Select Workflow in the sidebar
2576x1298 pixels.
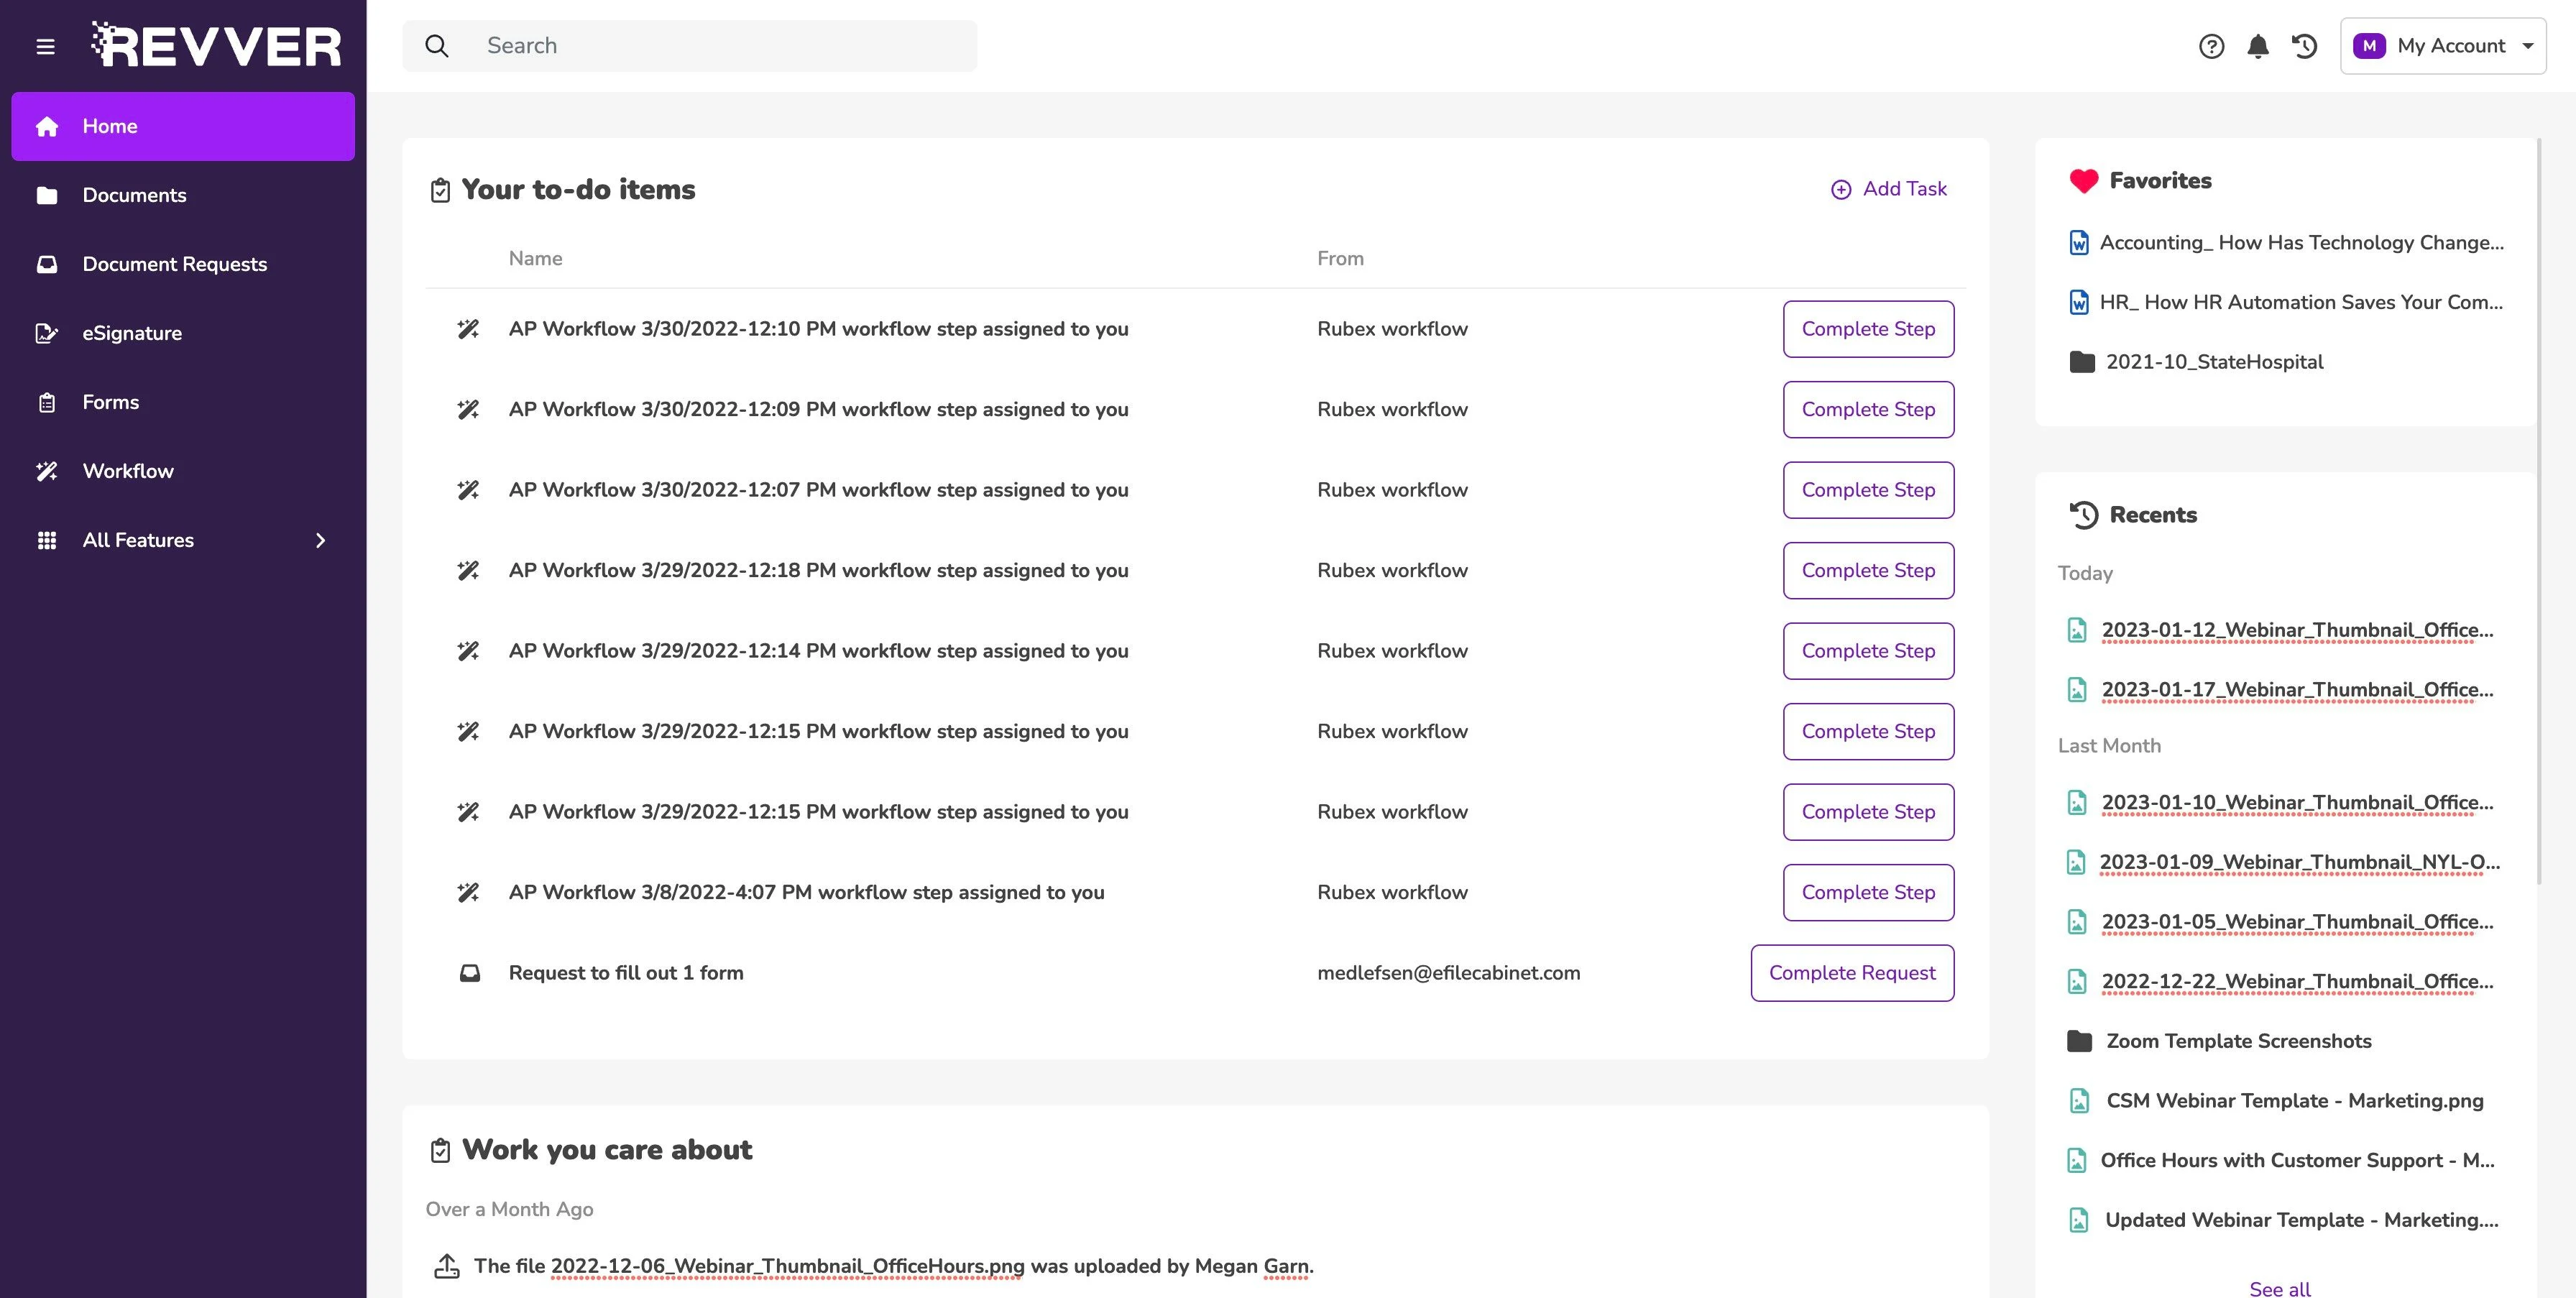tap(128, 471)
